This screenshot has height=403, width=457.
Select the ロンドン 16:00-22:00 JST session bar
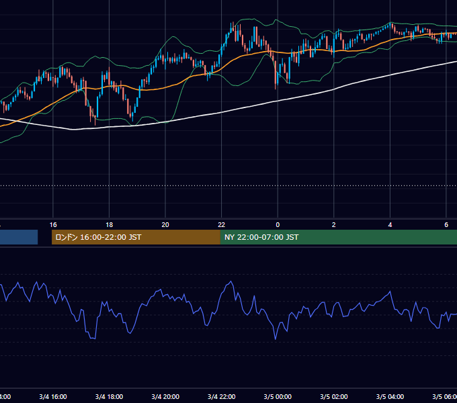click(136, 237)
